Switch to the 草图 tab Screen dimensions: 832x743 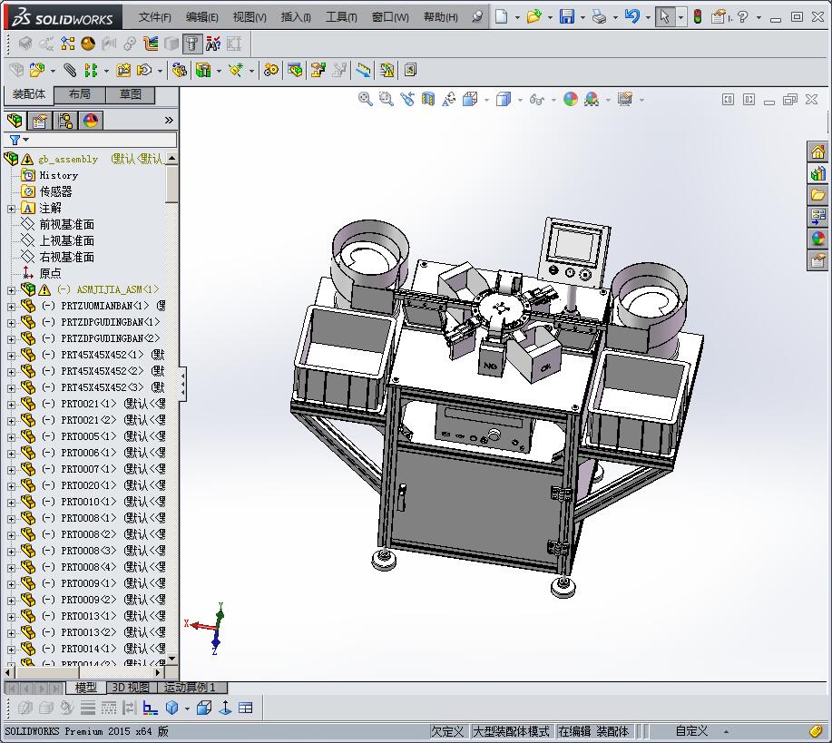pos(130,94)
